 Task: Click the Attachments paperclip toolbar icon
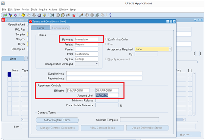[x=97, y=15]
